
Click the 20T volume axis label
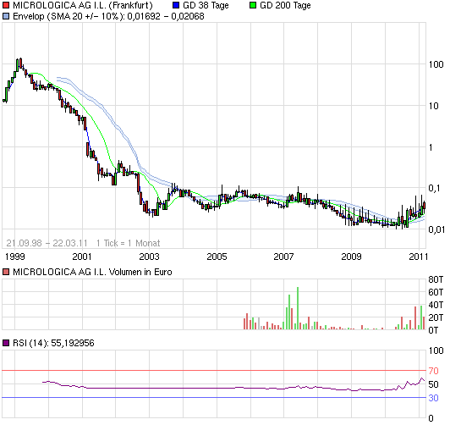click(x=436, y=317)
